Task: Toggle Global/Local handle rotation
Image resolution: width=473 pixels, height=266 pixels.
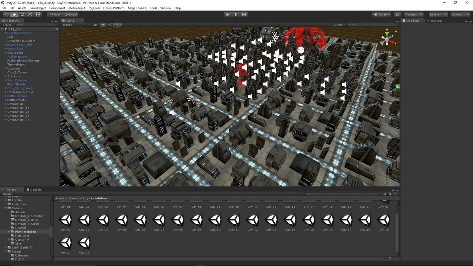Action: pyautogui.click(x=71, y=15)
